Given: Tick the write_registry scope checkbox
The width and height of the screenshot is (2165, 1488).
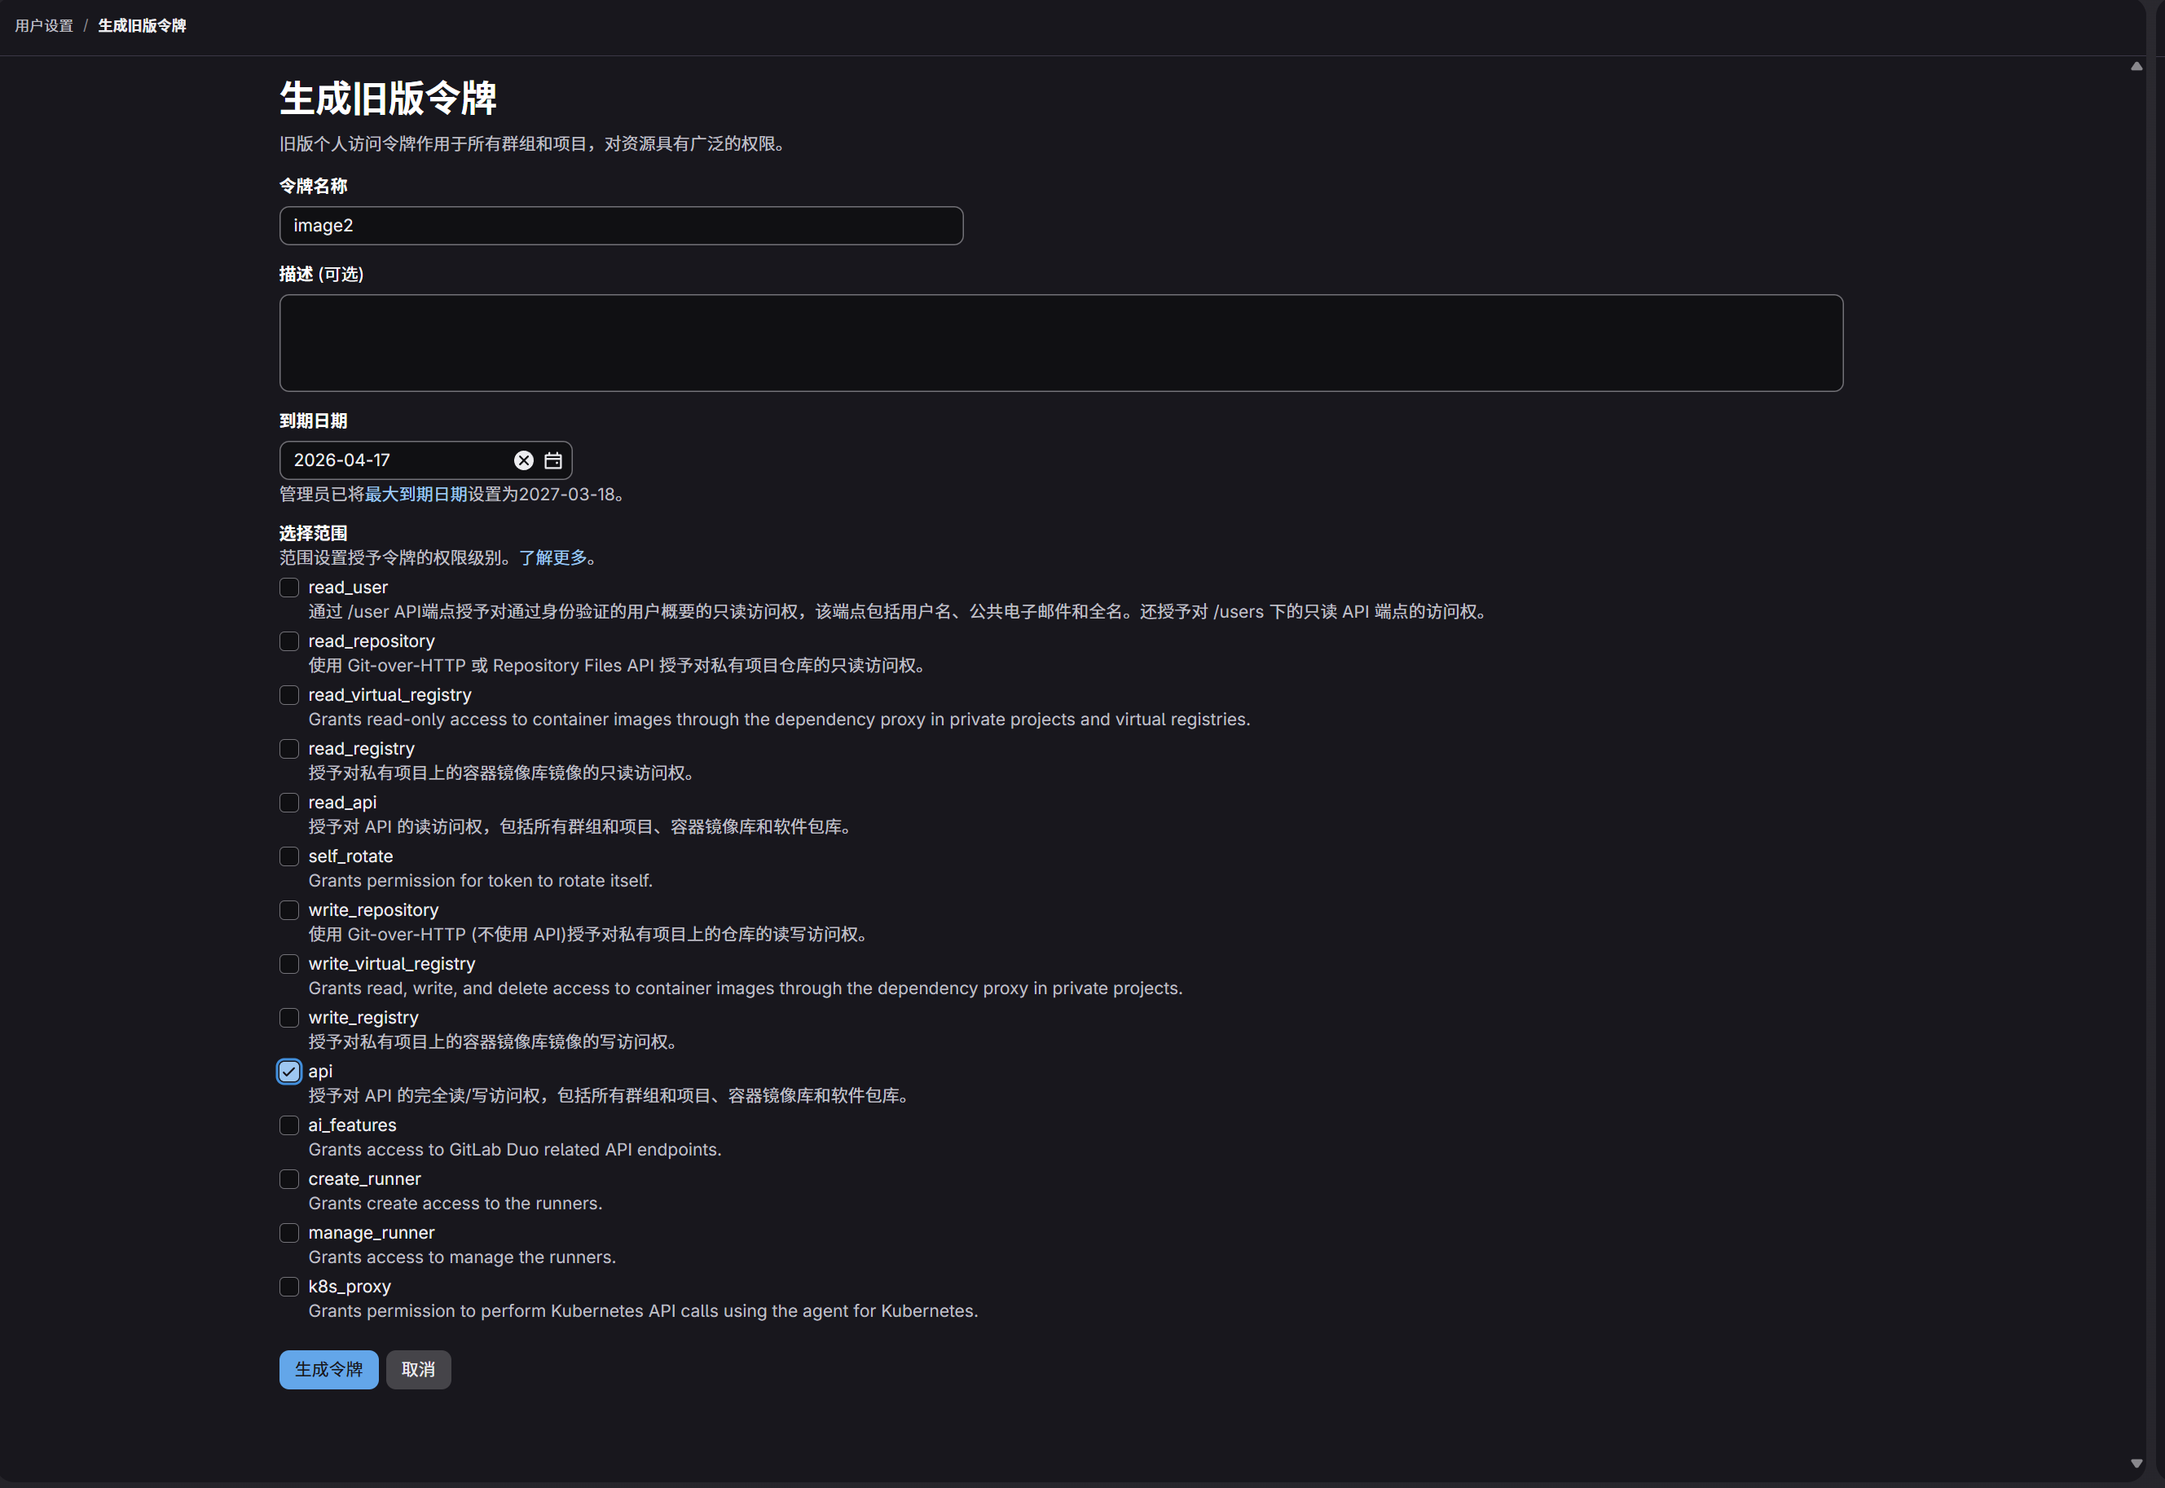Looking at the screenshot, I should (289, 1018).
